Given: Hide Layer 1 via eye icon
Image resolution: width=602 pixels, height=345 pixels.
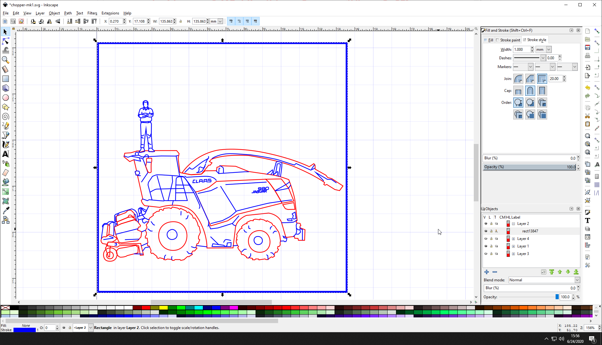Looking at the screenshot, I should (486, 246).
